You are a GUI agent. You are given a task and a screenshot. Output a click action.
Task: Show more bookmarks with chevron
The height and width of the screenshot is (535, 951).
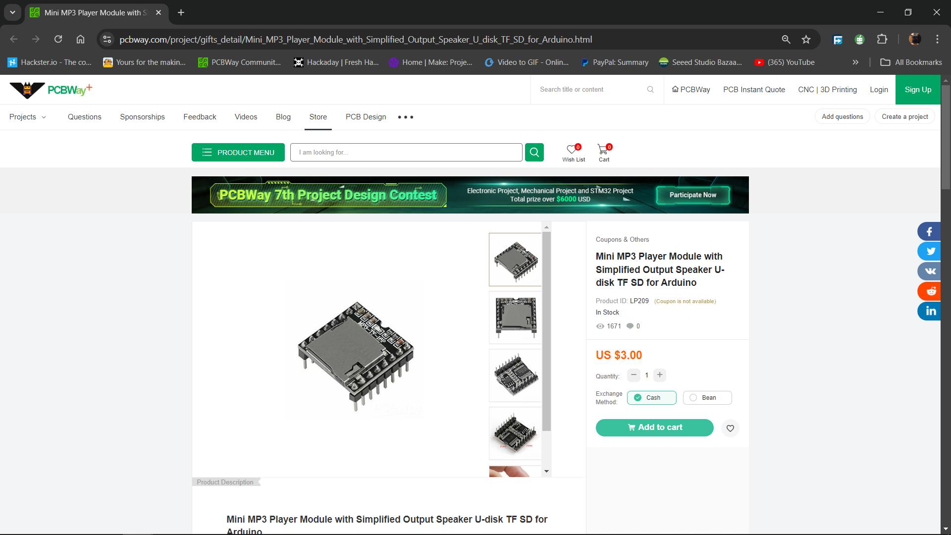click(855, 62)
